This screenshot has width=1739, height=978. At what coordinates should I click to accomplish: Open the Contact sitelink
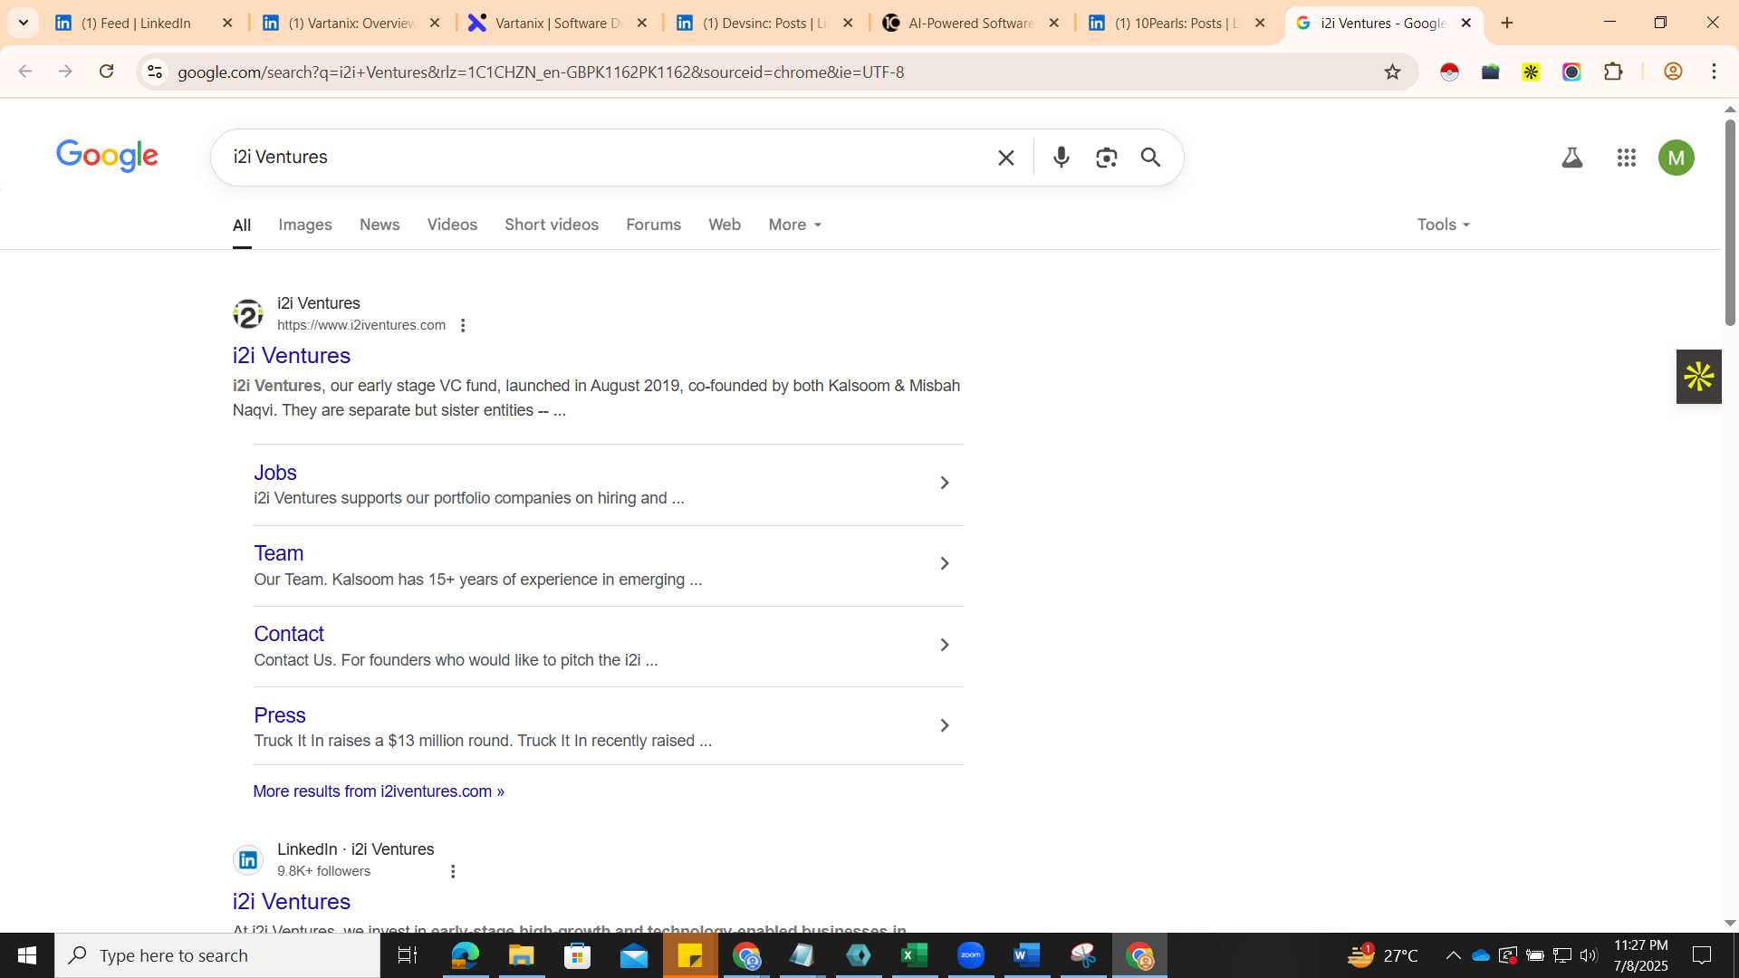click(x=289, y=634)
